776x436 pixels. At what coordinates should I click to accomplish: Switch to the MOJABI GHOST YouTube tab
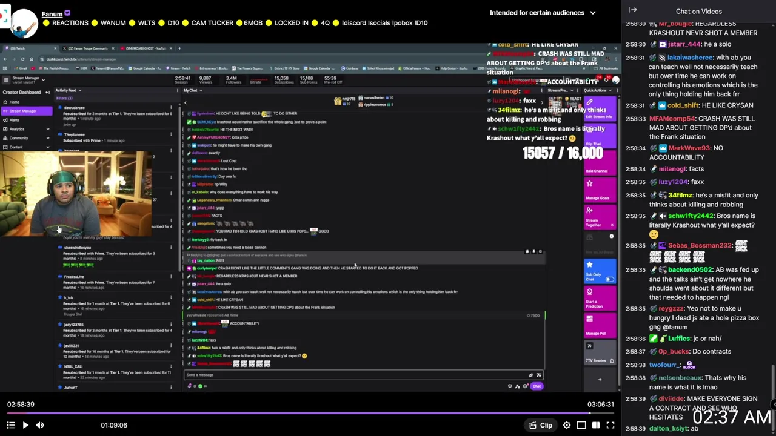(x=144, y=48)
